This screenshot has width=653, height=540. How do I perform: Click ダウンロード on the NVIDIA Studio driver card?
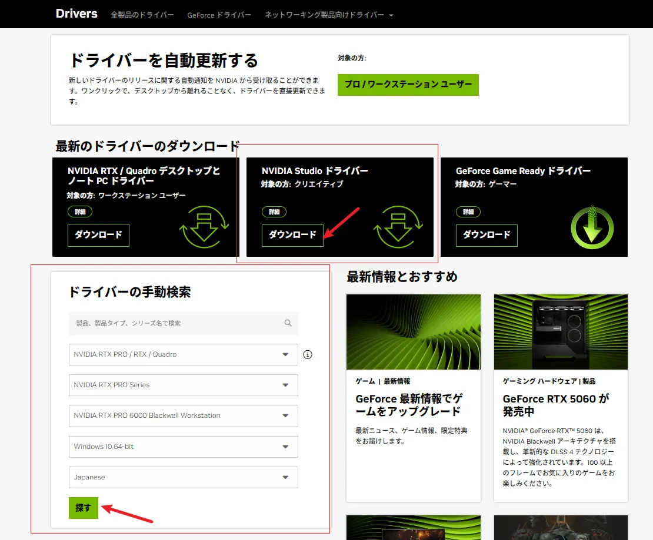point(292,236)
